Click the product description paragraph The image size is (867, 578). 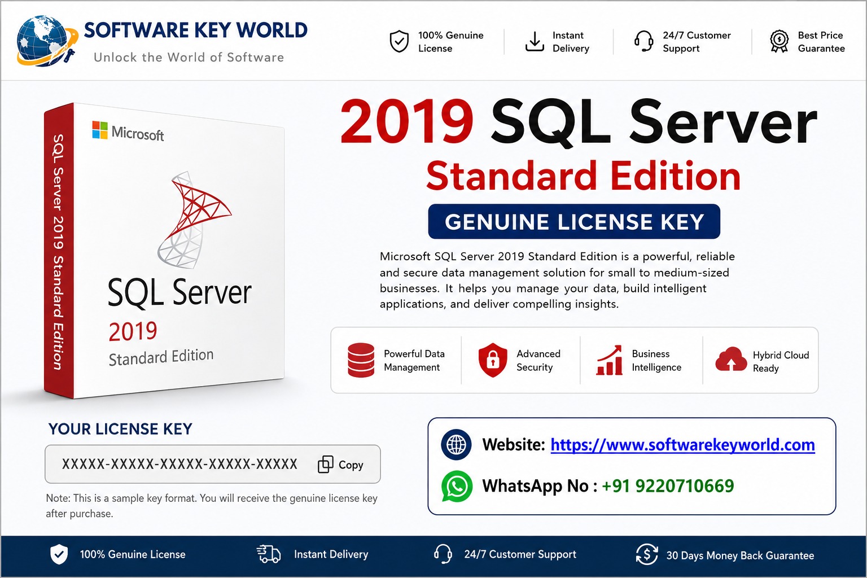[x=557, y=280]
